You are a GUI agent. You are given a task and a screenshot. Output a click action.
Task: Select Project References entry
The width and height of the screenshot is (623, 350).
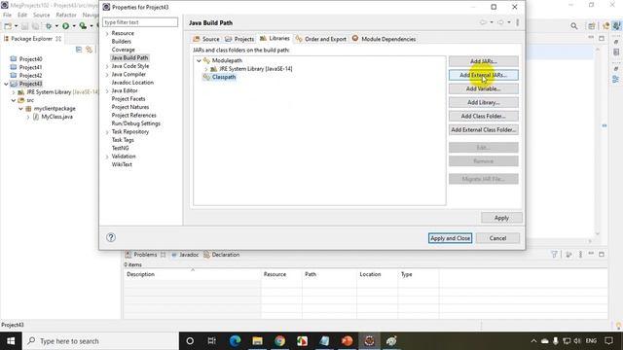click(134, 116)
